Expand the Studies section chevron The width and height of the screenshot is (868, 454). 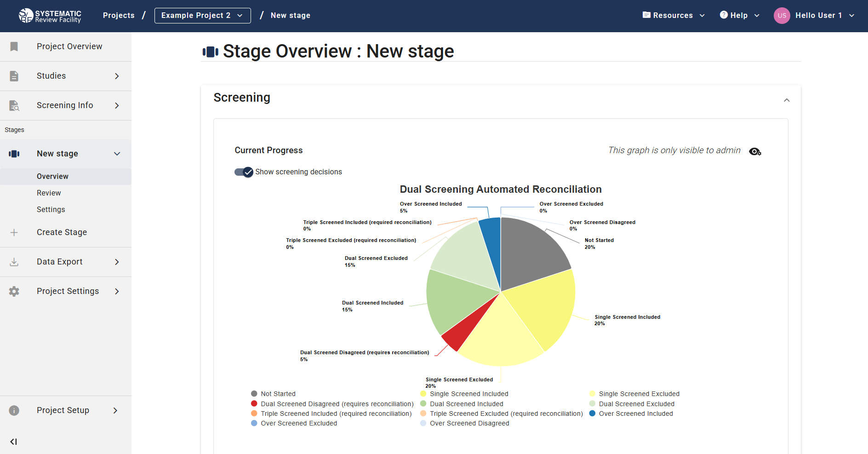(x=117, y=75)
